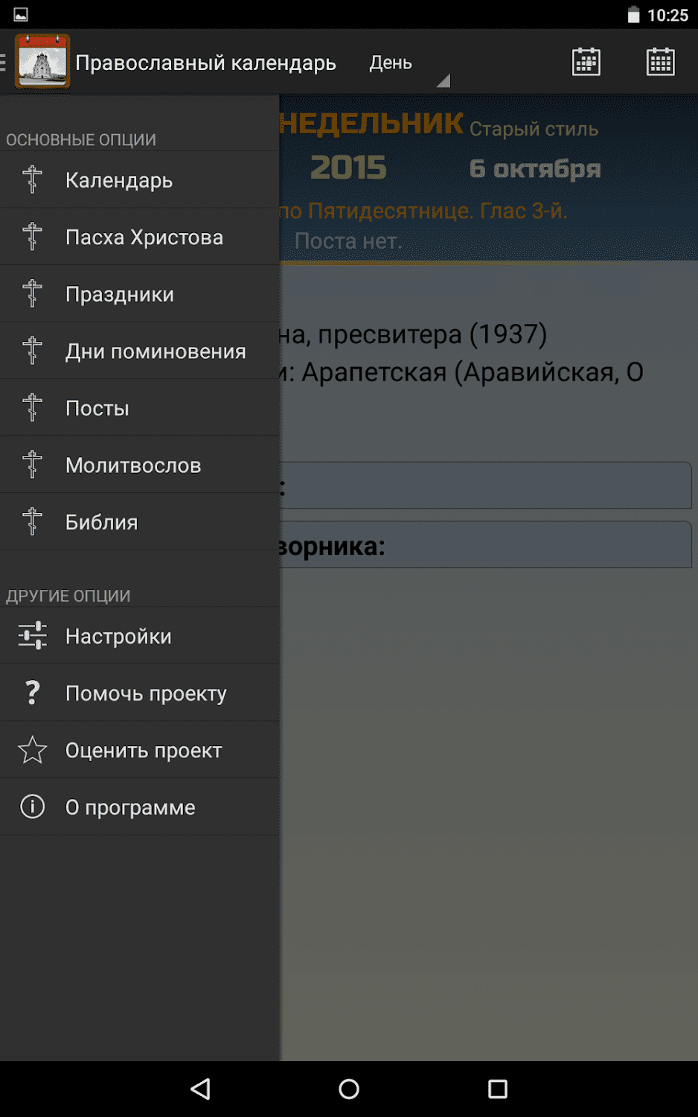
Task: Open Дни поминовения entry
Action: [x=156, y=351]
